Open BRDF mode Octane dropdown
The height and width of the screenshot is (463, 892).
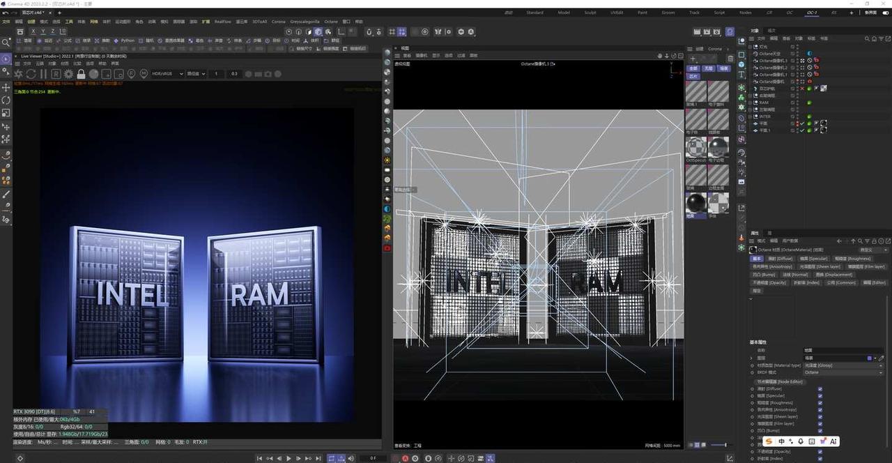843,372
